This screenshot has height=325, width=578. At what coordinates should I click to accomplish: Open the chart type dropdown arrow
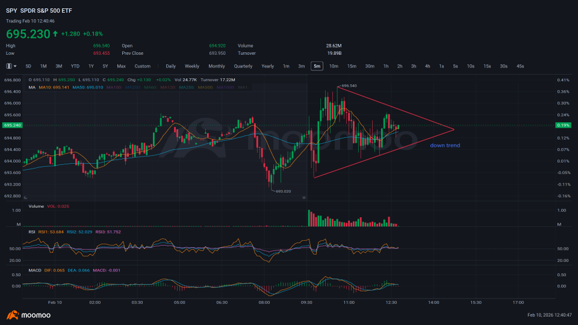pyautogui.click(x=15, y=66)
